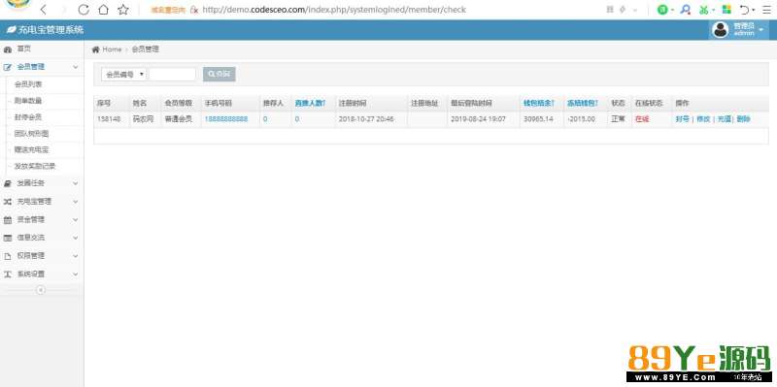Click the phone number link 18888888888

(x=226, y=119)
